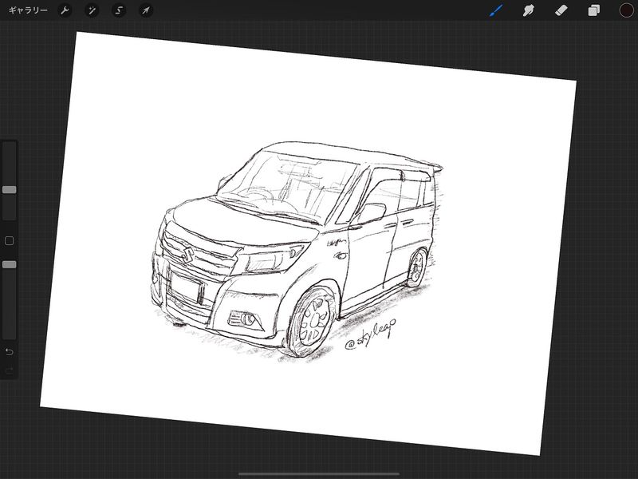
Task: Activate the Transform arrow tool
Action: (145, 10)
